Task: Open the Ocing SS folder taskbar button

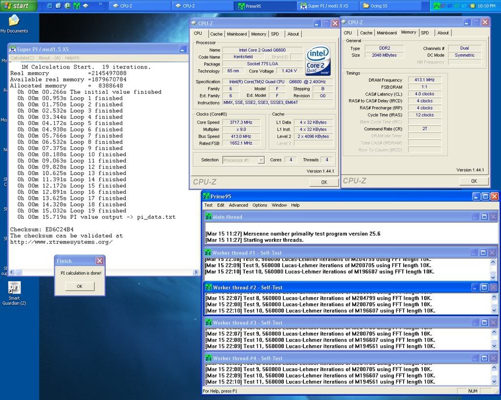Action: point(390,6)
